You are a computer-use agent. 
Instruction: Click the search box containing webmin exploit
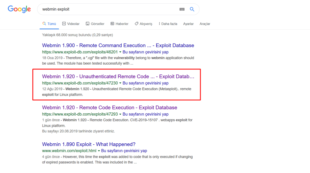click(x=118, y=9)
